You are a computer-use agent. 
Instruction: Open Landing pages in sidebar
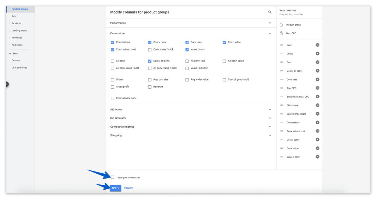tap(19, 31)
